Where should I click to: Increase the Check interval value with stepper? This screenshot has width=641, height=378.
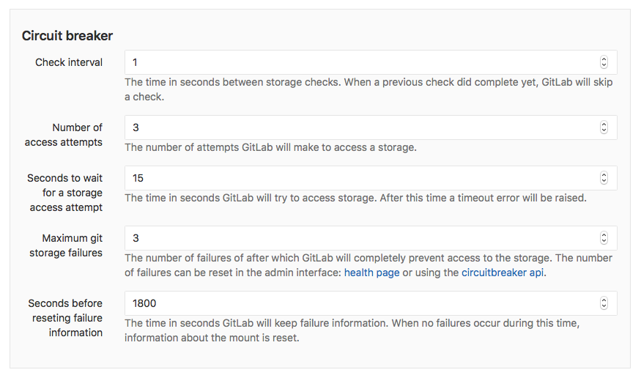[x=604, y=59]
